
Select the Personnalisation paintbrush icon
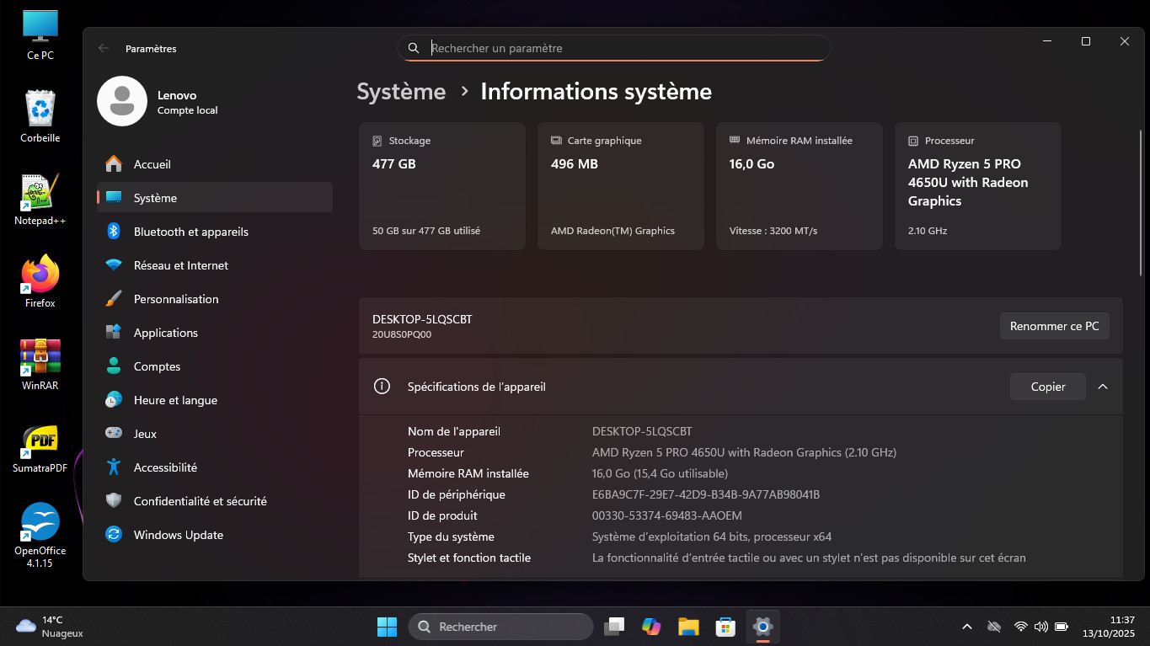pos(114,299)
